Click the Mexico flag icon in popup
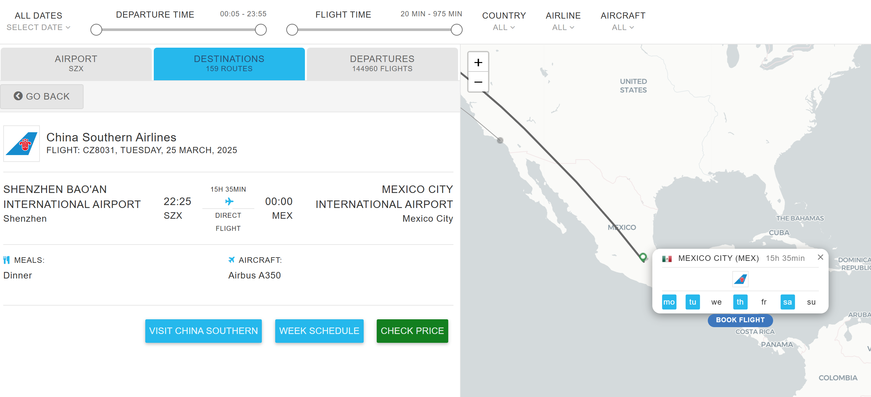This screenshot has width=871, height=397. pos(667,259)
